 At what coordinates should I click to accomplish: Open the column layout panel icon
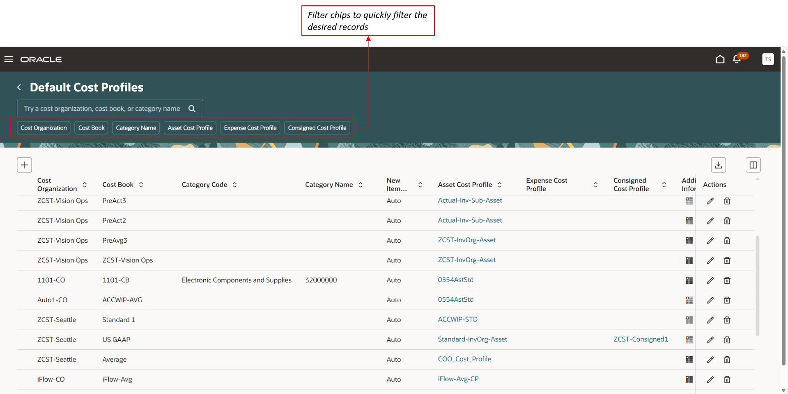tap(754, 165)
